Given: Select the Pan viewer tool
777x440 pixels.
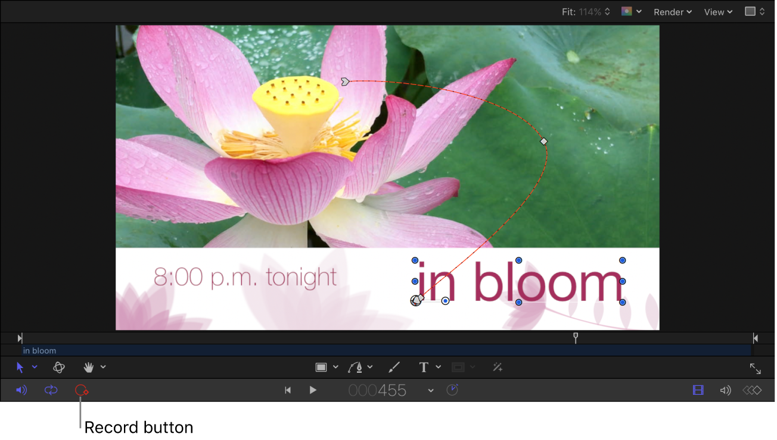Looking at the screenshot, I should click(88, 367).
